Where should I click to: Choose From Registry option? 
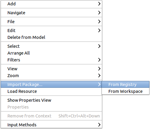click(125, 85)
